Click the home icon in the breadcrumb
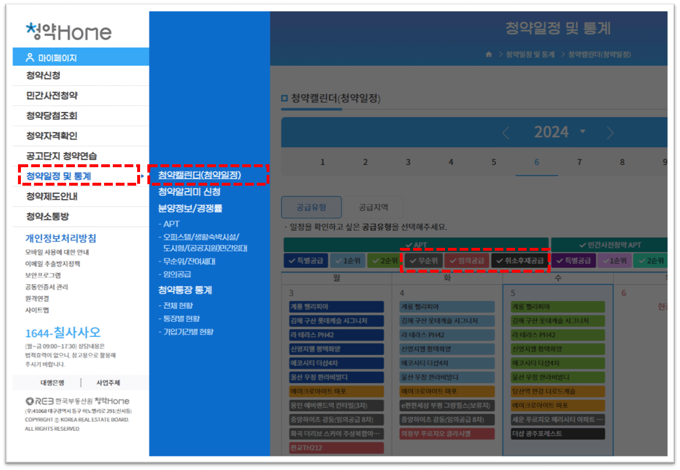 (488, 54)
